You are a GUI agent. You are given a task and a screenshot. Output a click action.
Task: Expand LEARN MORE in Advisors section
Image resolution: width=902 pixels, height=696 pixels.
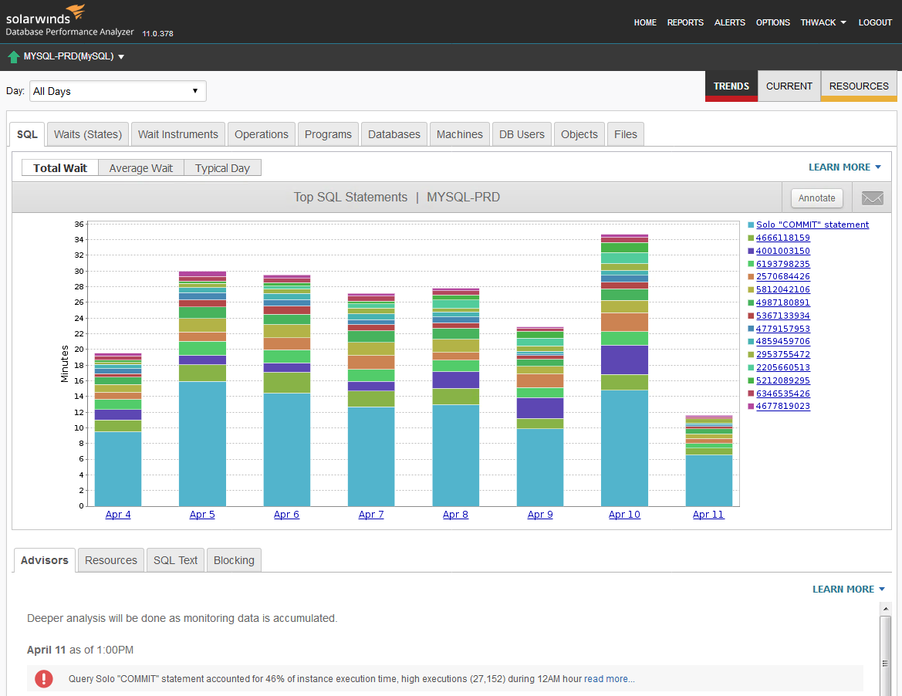pos(849,589)
